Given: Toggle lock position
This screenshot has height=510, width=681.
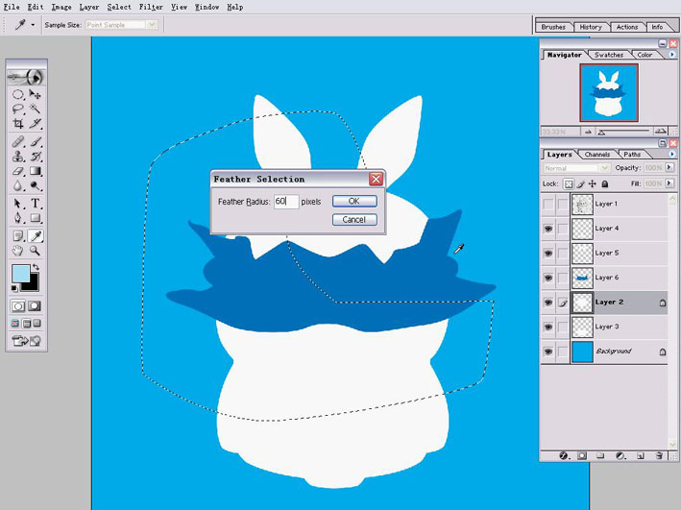Looking at the screenshot, I should click(593, 184).
